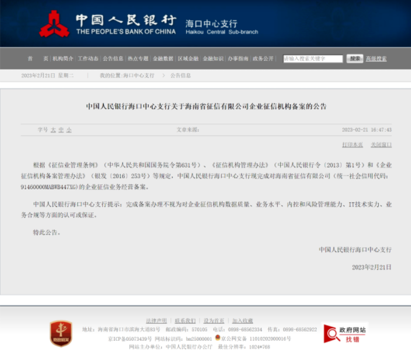Open the 办事指南 menu

pyautogui.click(x=238, y=58)
